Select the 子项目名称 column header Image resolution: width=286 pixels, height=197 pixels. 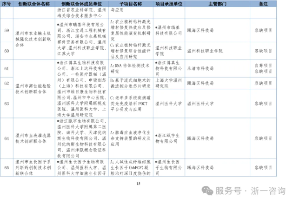click(x=131, y=3)
